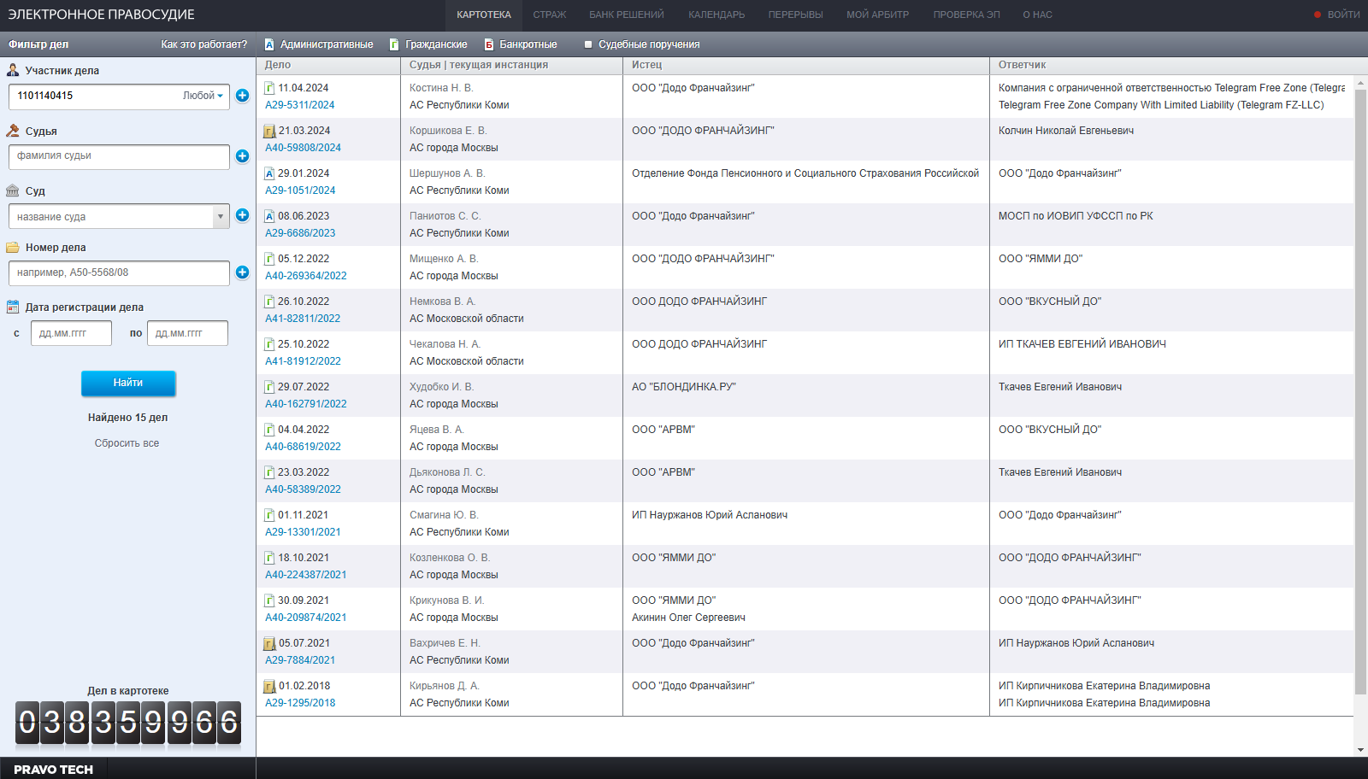Image resolution: width=1368 pixels, height=779 pixels.
Task: Open the БАНК РЕШЕНИЙ tab
Action: coord(627,15)
